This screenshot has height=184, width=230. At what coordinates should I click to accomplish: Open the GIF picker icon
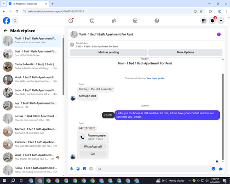point(91,169)
